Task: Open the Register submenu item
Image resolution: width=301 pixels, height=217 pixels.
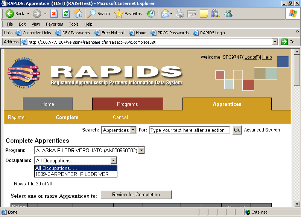Action: [17, 117]
